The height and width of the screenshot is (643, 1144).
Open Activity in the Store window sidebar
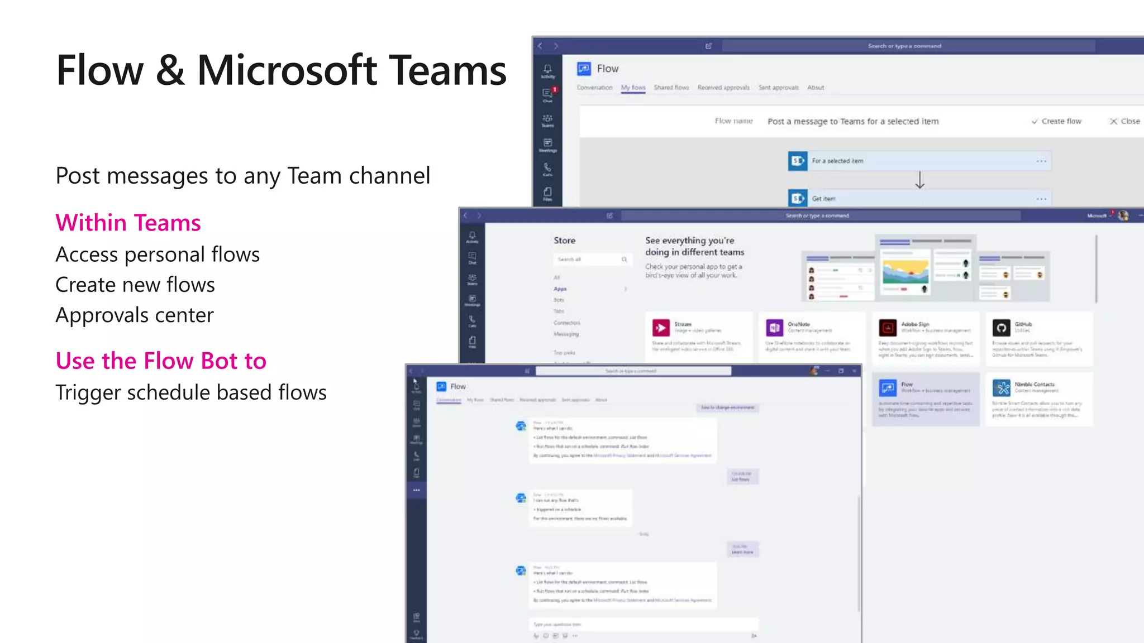click(x=472, y=237)
